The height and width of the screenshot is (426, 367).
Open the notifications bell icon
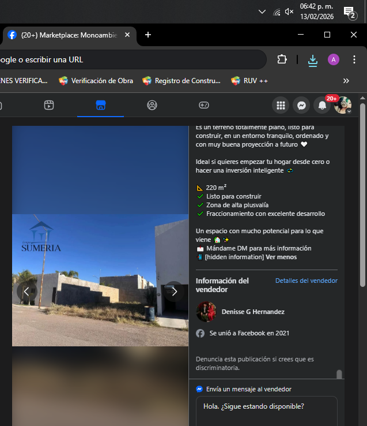[322, 105]
